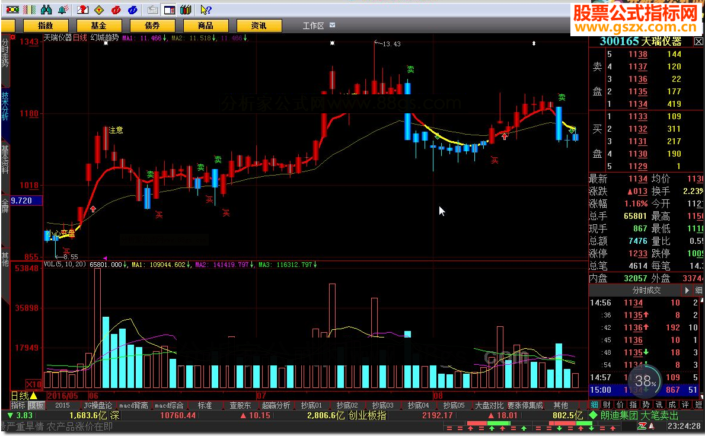
Task: Open the 指数 category
Action: pyautogui.click(x=46, y=26)
